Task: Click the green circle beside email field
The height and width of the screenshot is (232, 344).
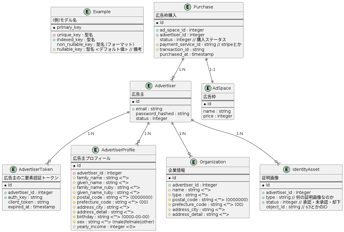Action: [133, 109]
